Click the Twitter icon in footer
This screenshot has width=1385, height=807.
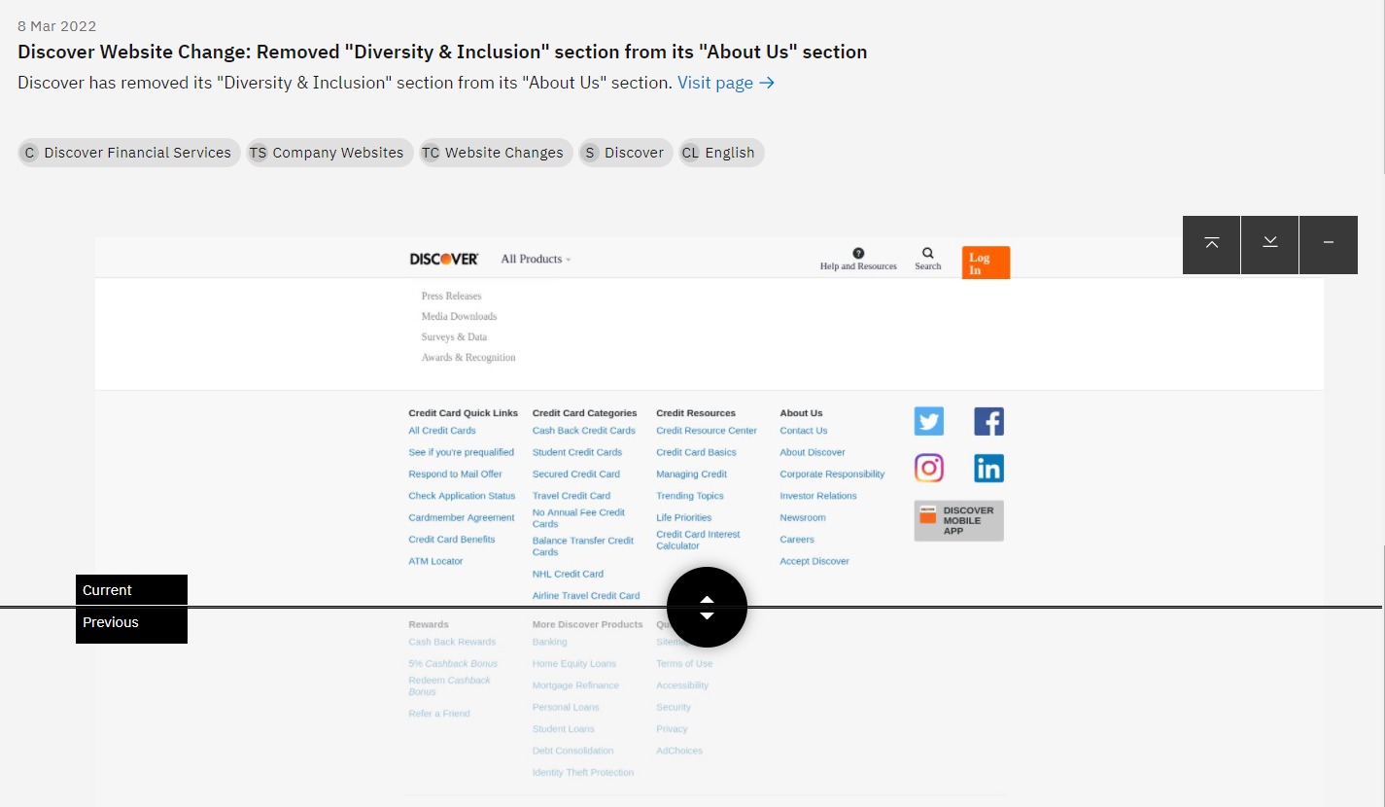[929, 421]
